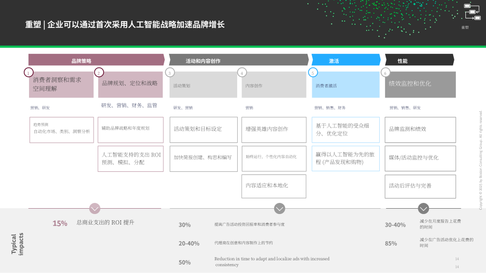Click the 绩效监控和优化 card

(x=420, y=85)
